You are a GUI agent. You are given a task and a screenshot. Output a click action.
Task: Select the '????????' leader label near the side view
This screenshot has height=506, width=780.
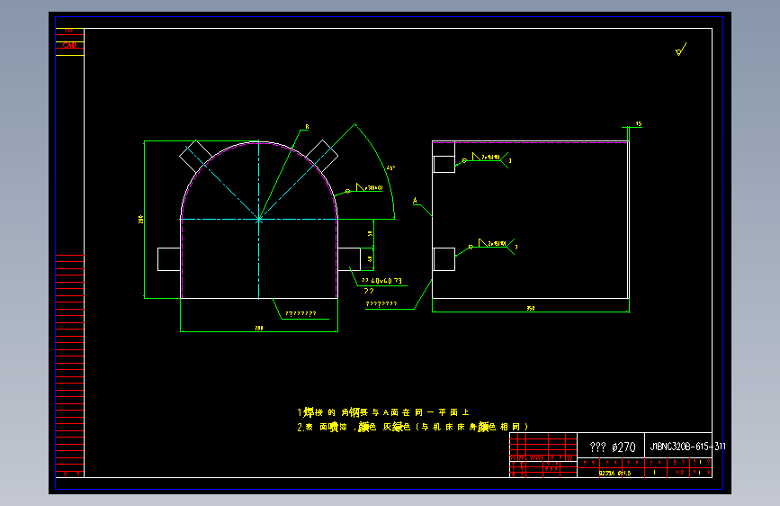click(x=381, y=303)
